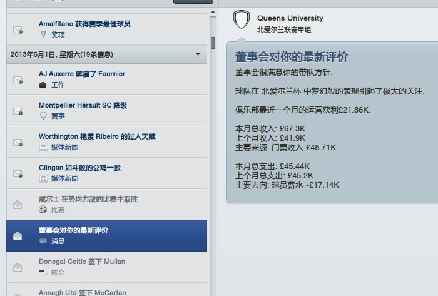Screen dimensions: 438x296
Task: Click scrollbar up arrow of message list
Action: [x=213, y=12]
